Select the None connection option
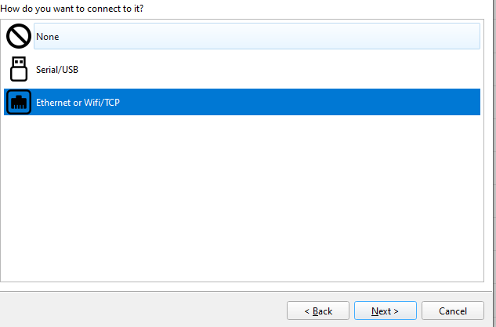This screenshot has width=496, height=327. pos(242,36)
